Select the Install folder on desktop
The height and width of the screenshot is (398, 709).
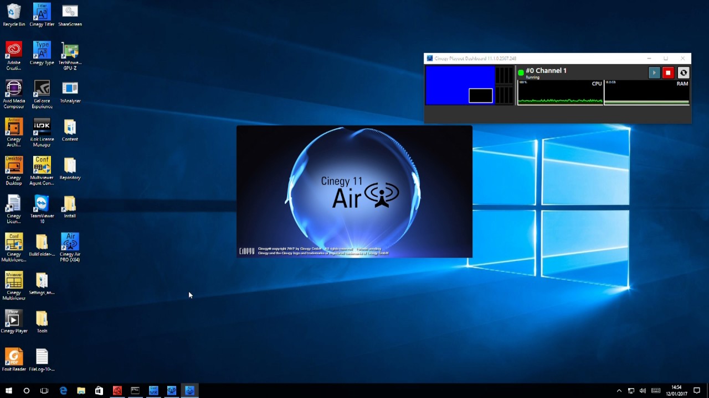[70, 207]
